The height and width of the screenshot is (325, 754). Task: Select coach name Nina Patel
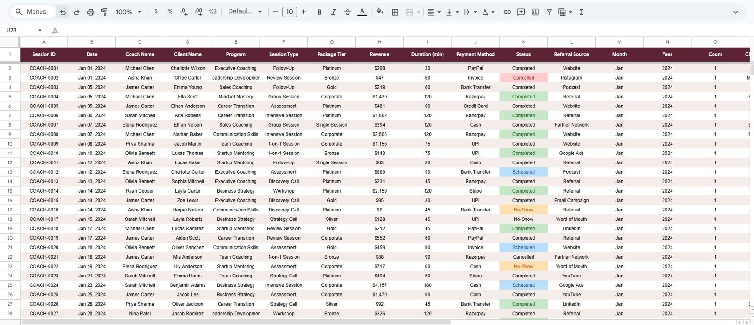pos(139,313)
